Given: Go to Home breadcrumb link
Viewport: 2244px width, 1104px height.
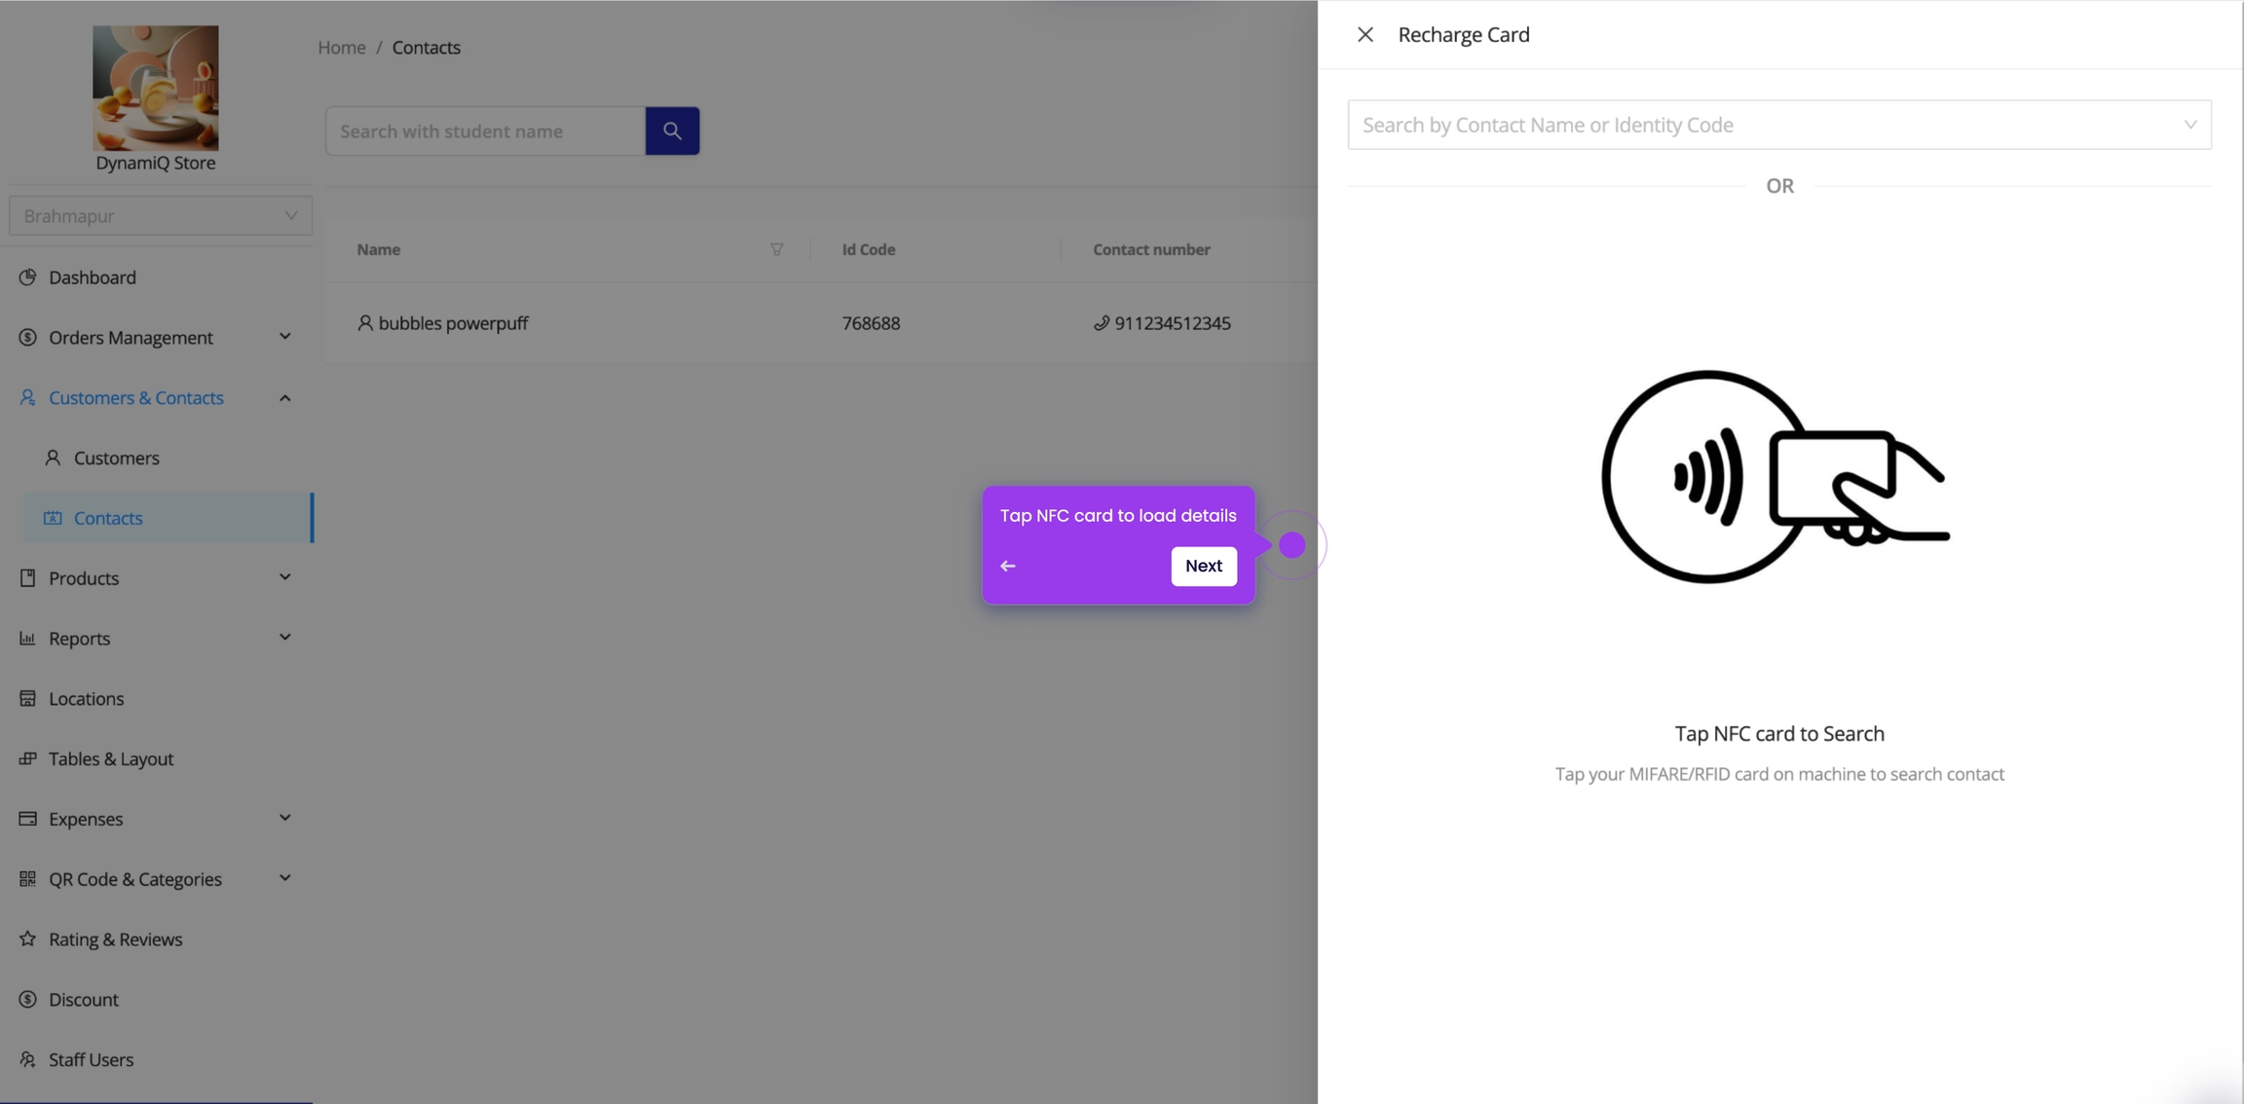Looking at the screenshot, I should (341, 48).
